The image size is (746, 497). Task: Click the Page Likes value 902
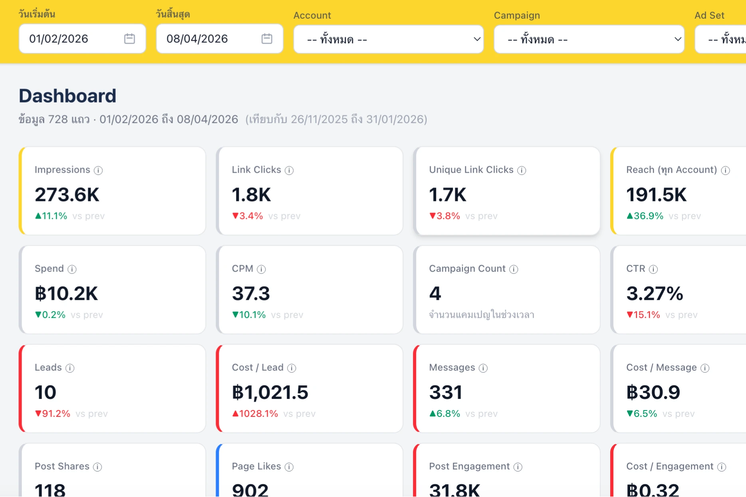click(x=250, y=490)
